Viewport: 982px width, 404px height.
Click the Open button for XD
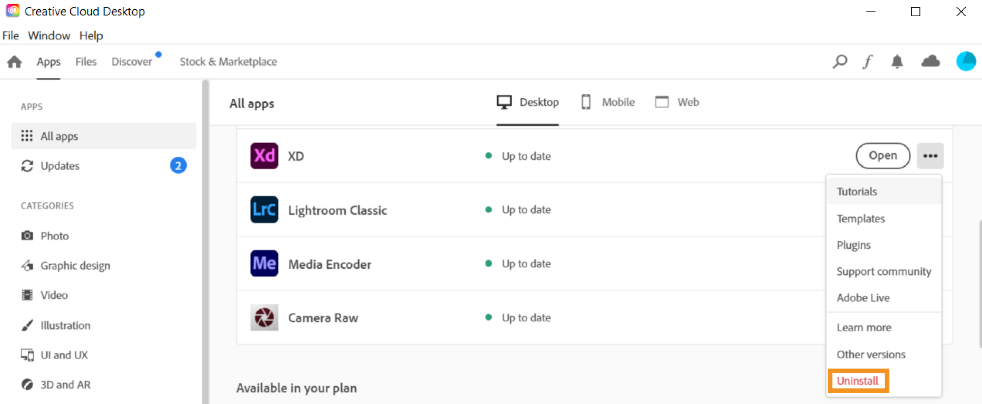point(883,156)
